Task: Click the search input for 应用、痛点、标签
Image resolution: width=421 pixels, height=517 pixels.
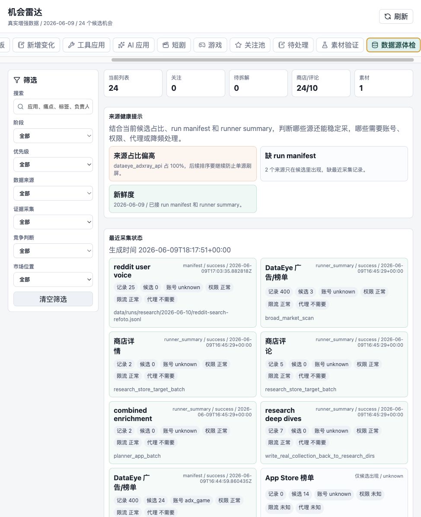Action: click(x=53, y=106)
